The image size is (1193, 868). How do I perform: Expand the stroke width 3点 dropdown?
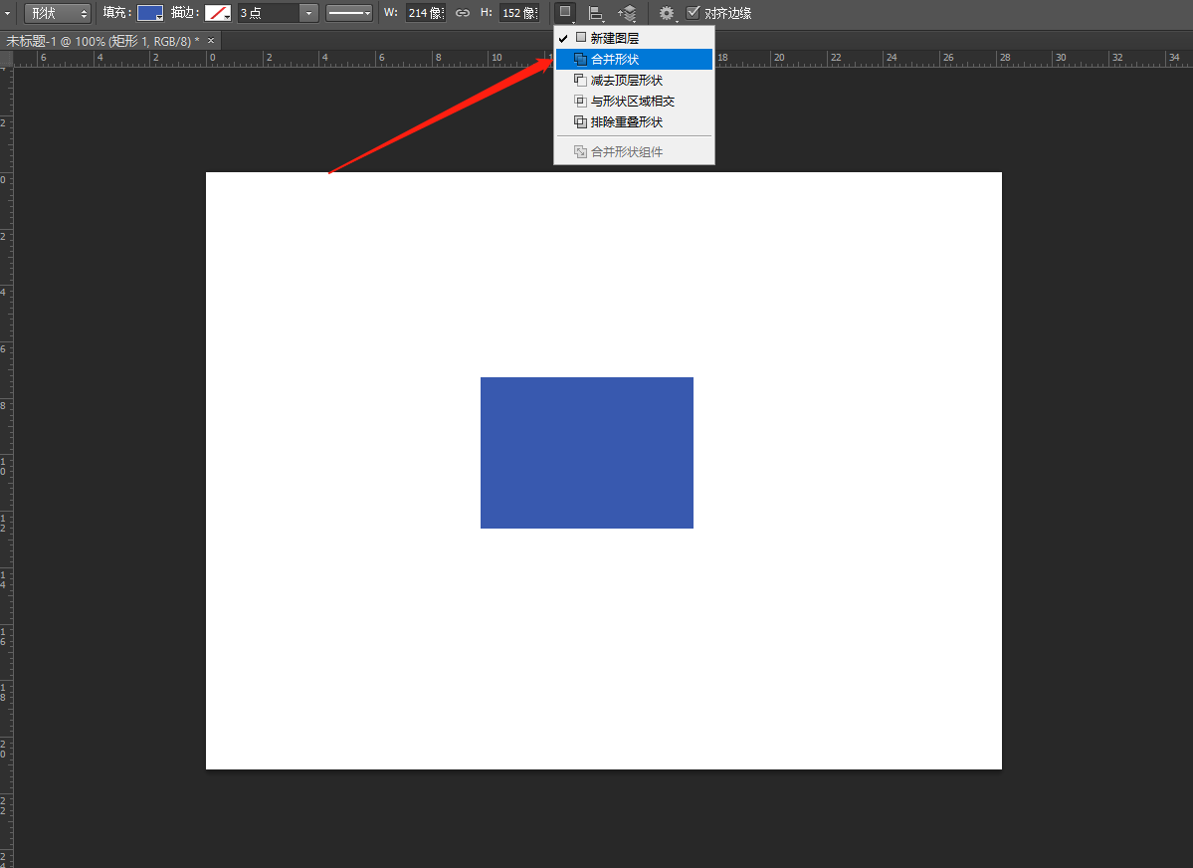[309, 13]
